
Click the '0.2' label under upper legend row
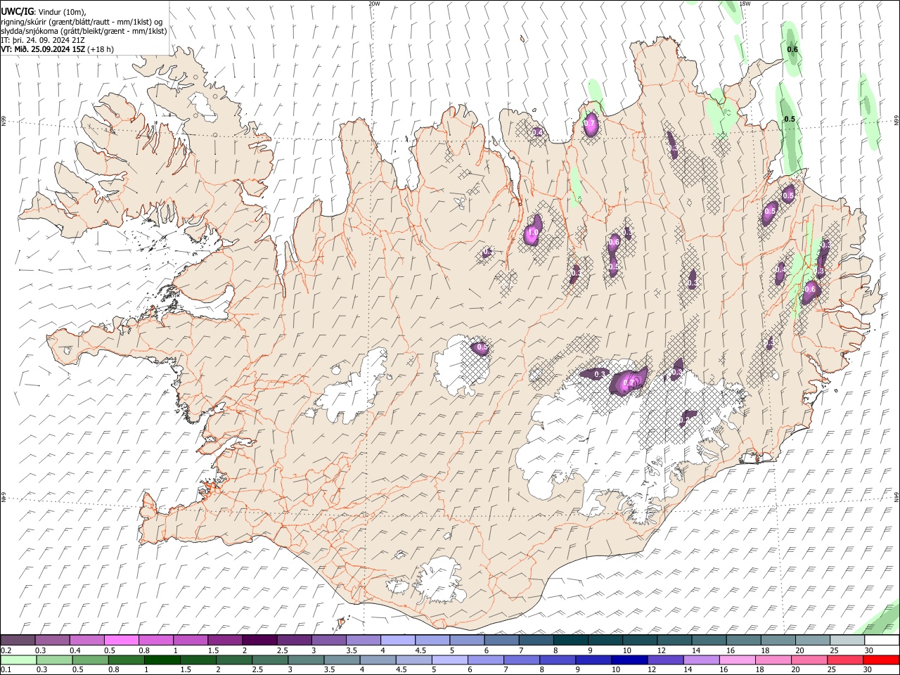point(6,650)
